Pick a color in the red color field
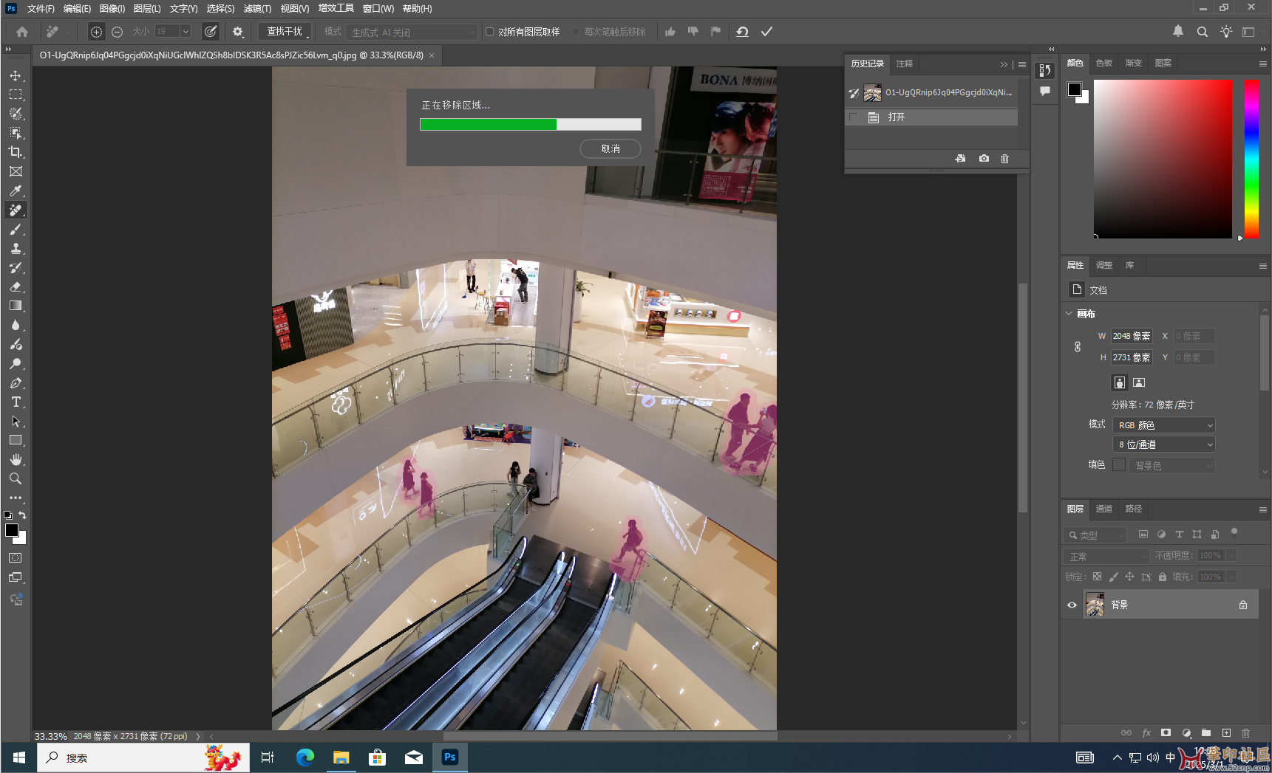Screen dimensions: 1272x773 click(x=1163, y=159)
